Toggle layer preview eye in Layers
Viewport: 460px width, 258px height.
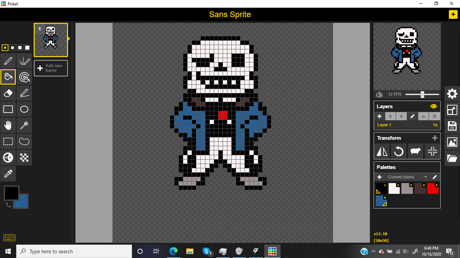click(433, 107)
